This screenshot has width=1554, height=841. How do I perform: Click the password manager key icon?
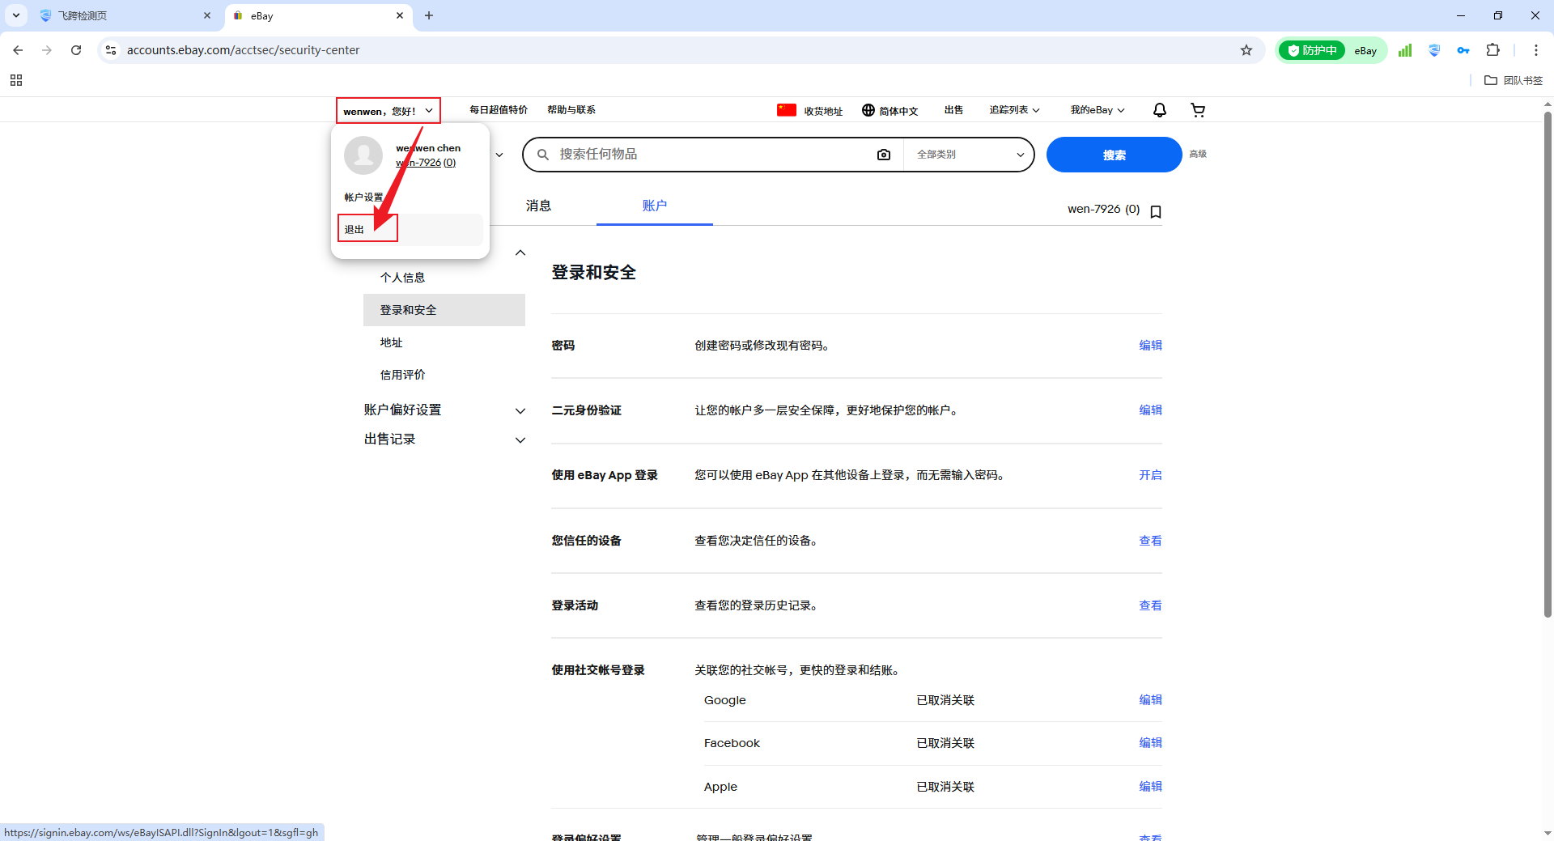pyautogui.click(x=1463, y=50)
